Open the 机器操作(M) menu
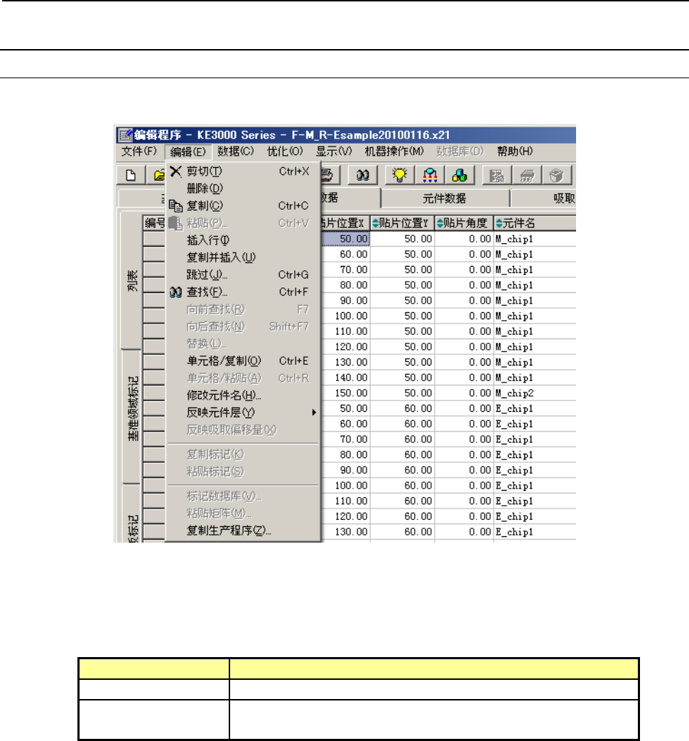689x741 pixels. click(x=394, y=151)
